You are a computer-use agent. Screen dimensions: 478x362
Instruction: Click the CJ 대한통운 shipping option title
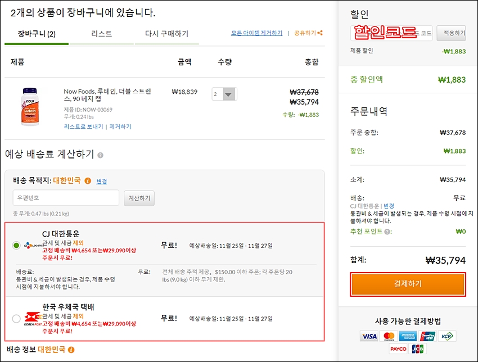(x=61, y=234)
